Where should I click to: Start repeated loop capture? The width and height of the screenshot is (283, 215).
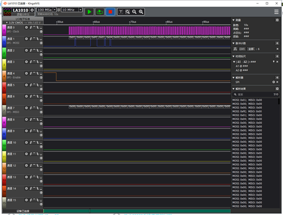pyautogui.click(x=99, y=12)
